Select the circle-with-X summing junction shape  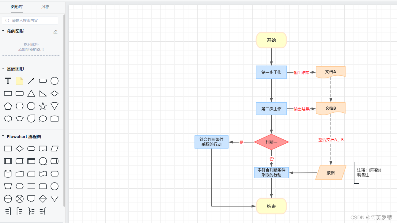[x=20, y=199]
